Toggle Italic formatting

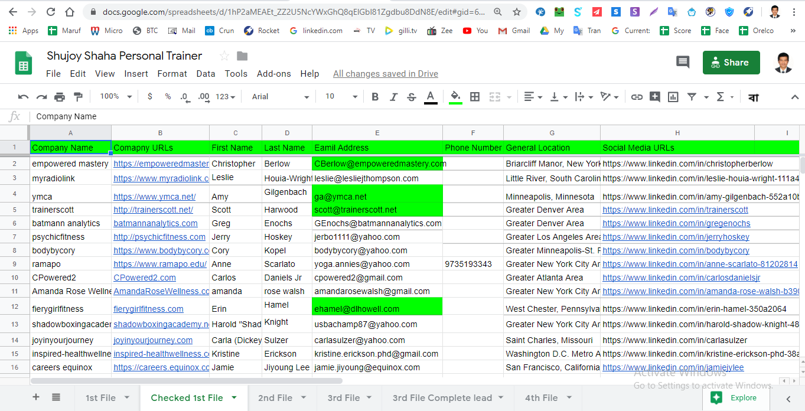(393, 97)
